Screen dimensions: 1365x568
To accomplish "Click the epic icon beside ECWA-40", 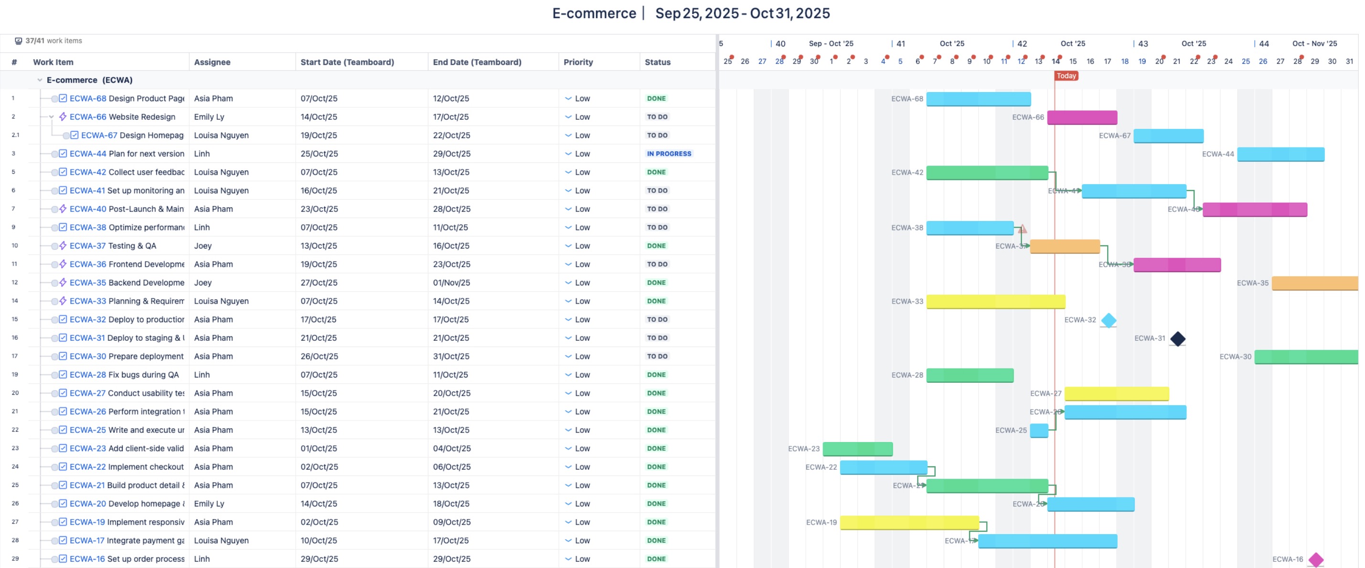I will click(x=63, y=209).
